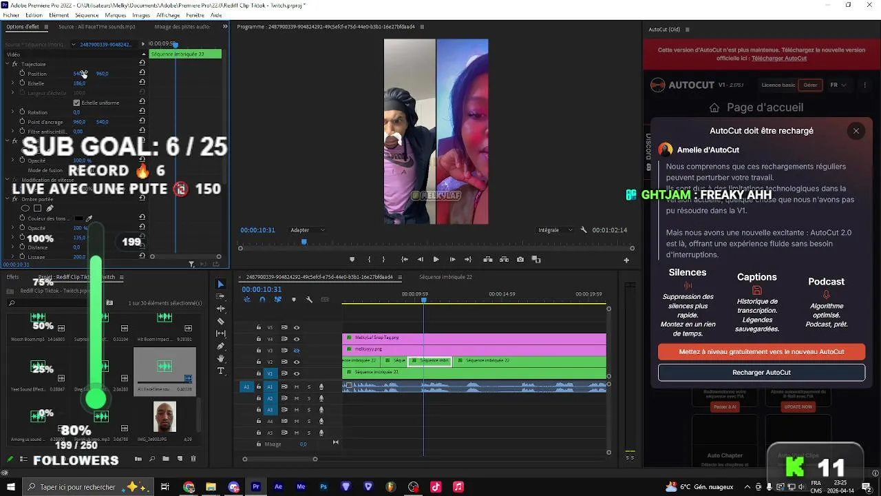Close the AutoCut reload dialog
881x496 pixels.
click(856, 131)
